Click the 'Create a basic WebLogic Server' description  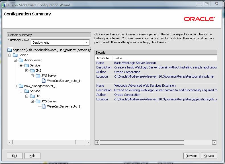coord(165,67)
